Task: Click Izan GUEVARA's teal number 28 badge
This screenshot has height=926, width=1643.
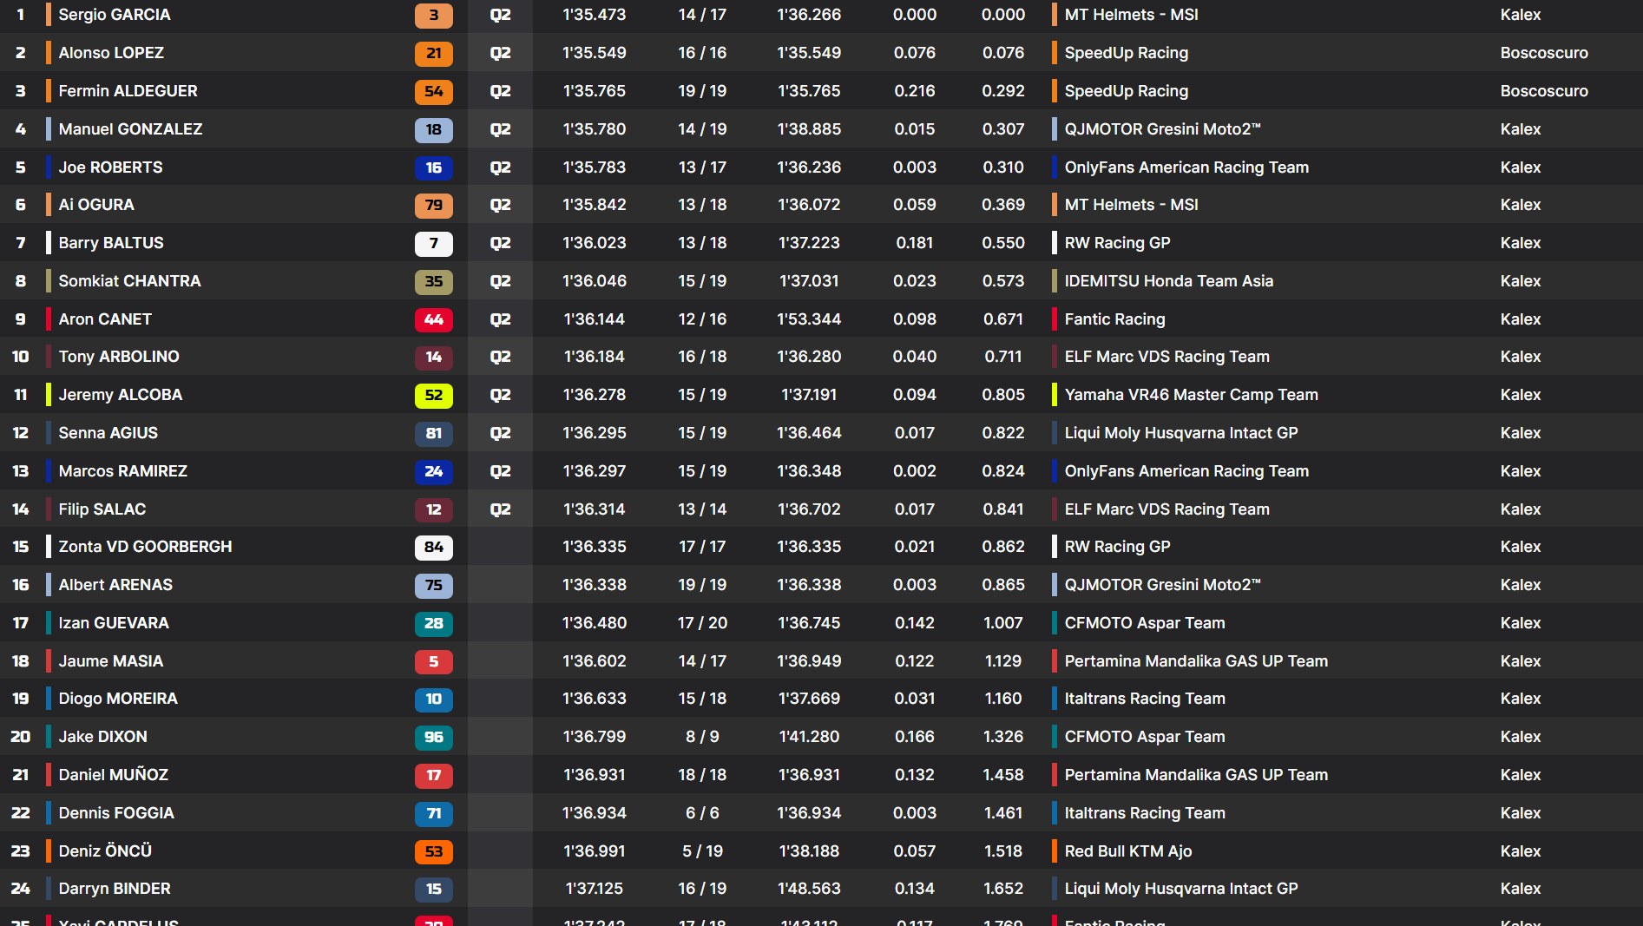Action: [433, 623]
